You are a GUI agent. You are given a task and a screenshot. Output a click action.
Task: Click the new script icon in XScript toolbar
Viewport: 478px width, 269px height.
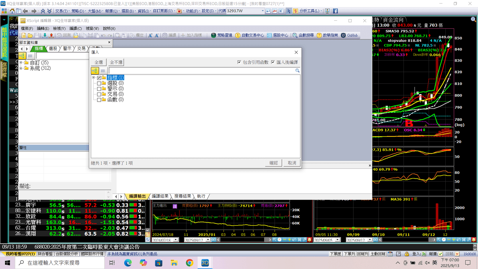pos(24,35)
